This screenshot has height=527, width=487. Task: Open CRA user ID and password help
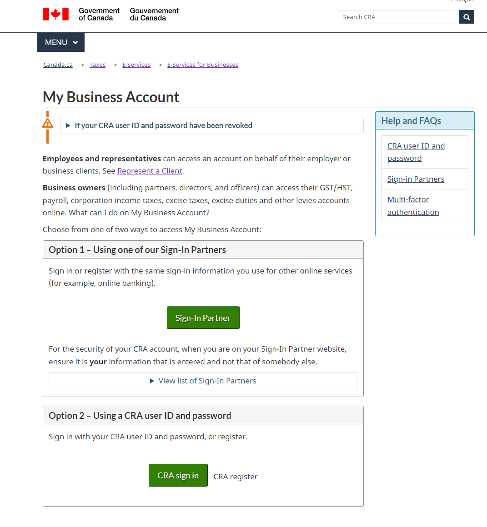pyautogui.click(x=416, y=152)
